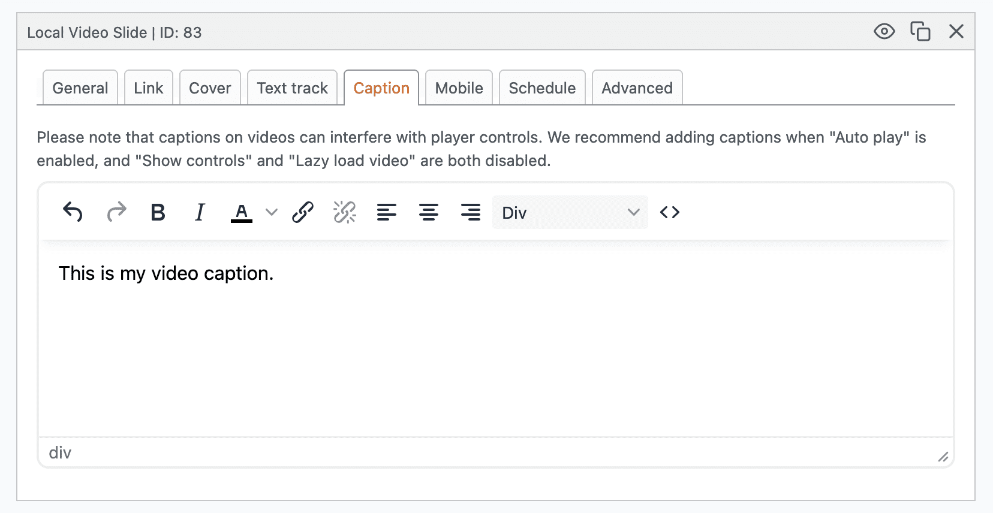The width and height of the screenshot is (993, 513).
Task: Insert a link with the chain icon
Action: [303, 212]
